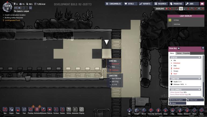Collapse the Status section arrow
207x117 pixels.
point(199,57)
